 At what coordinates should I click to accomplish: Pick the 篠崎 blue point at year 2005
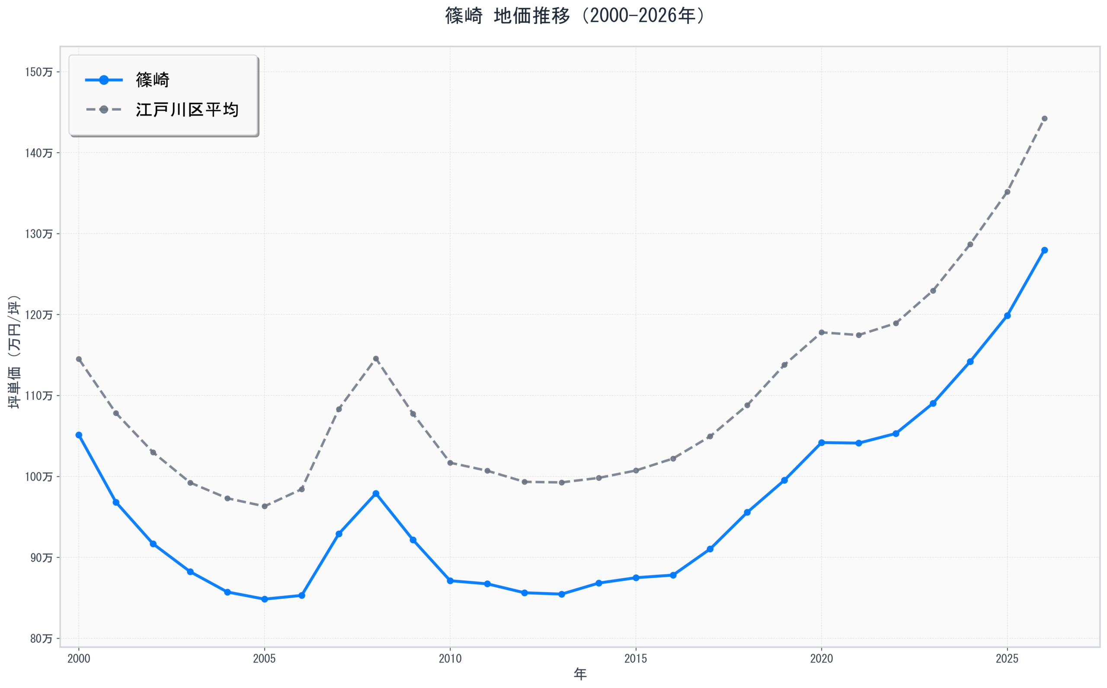point(265,599)
